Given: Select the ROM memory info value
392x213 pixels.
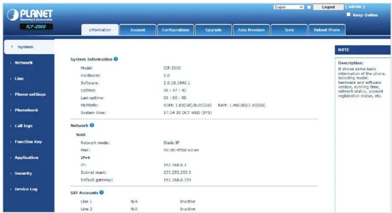Looking at the screenshot, I should coord(188,105).
